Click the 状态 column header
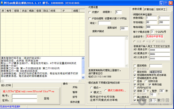Image resolution: width=174 pixels, height=109 pixels. [x=24, y=11]
